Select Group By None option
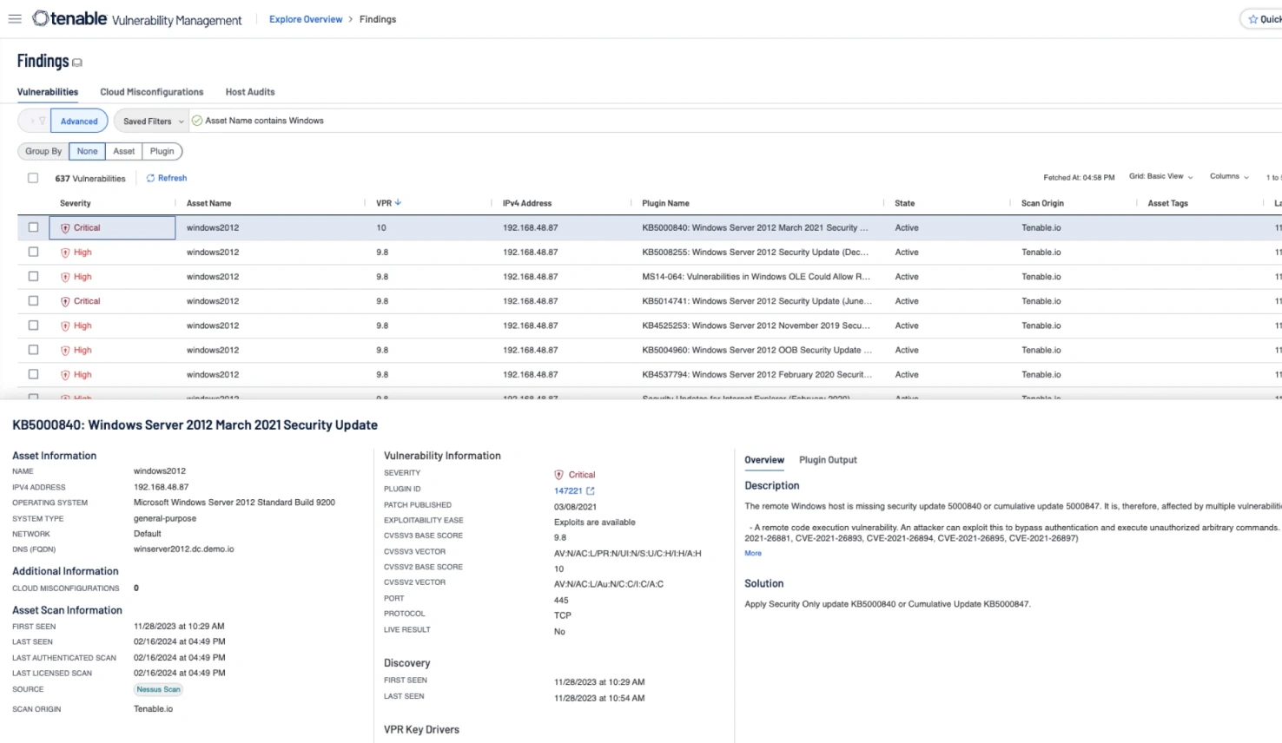This screenshot has height=743, width=1282. [x=87, y=151]
